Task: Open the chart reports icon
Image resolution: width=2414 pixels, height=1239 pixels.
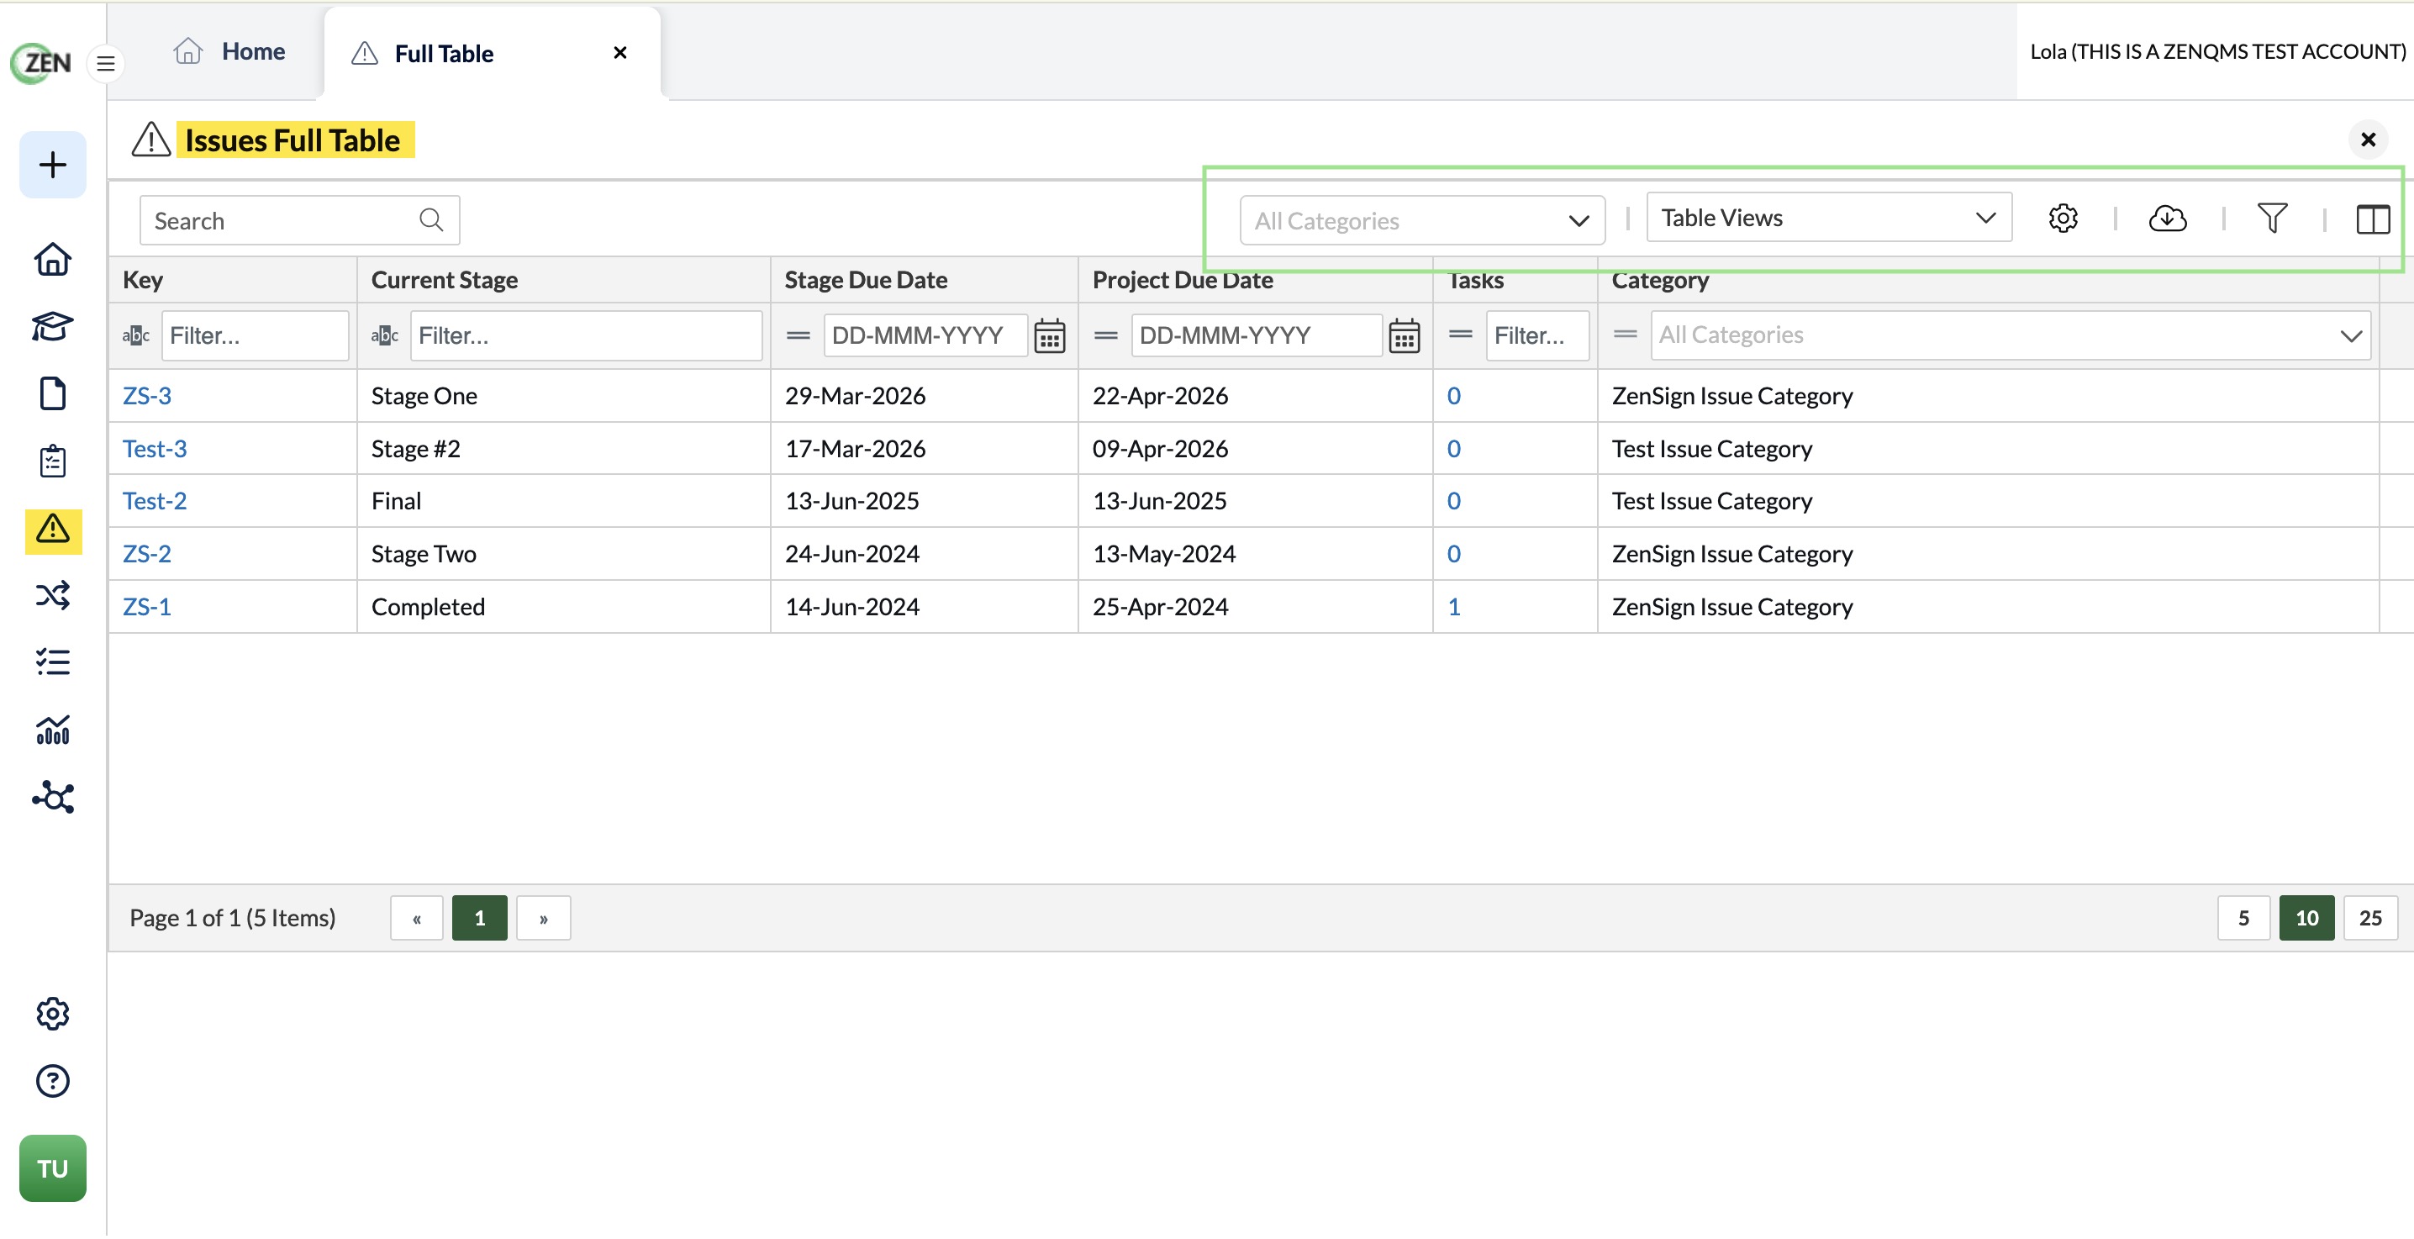Action: (52, 730)
